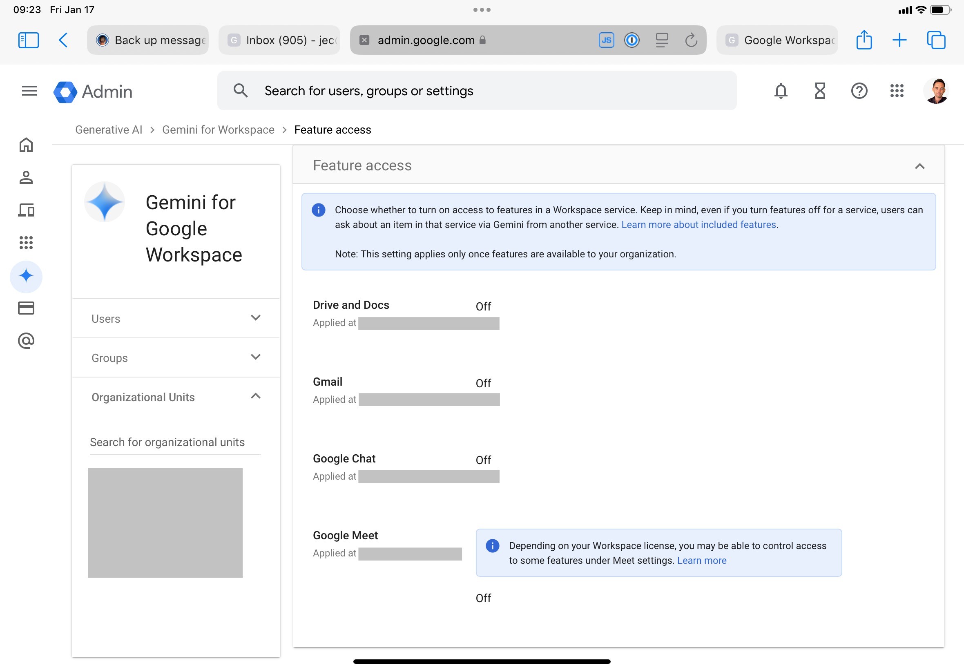Tap the 09:23 clock in status bar
The height and width of the screenshot is (670, 964).
click(x=27, y=10)
